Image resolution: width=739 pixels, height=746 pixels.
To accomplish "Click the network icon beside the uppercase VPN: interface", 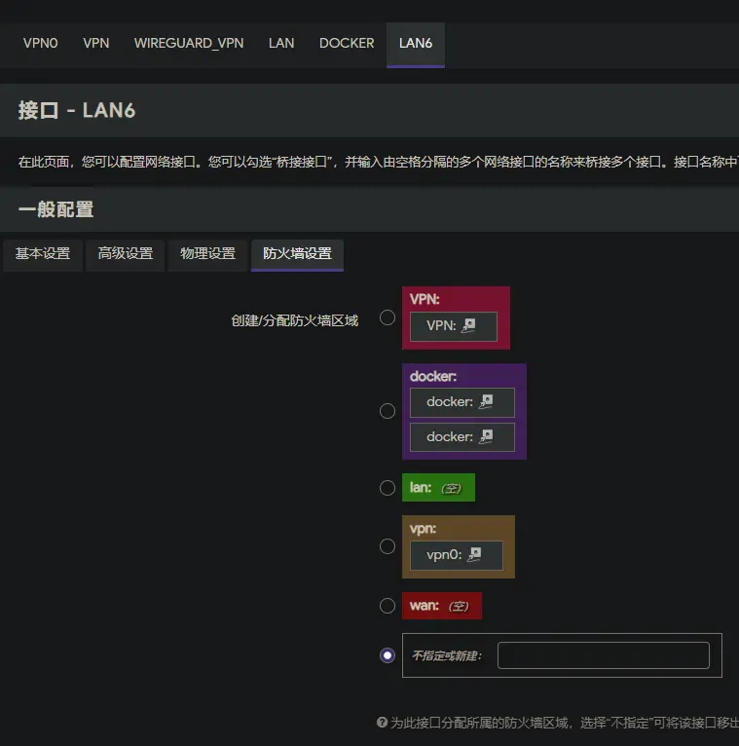I will (x=469, y=325).
